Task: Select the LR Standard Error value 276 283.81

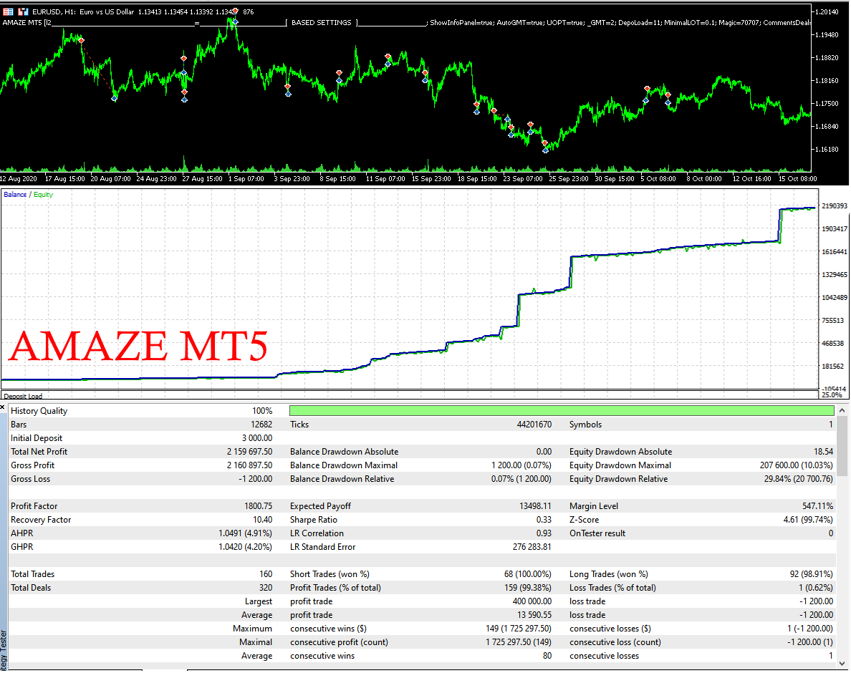Action: 532,547
